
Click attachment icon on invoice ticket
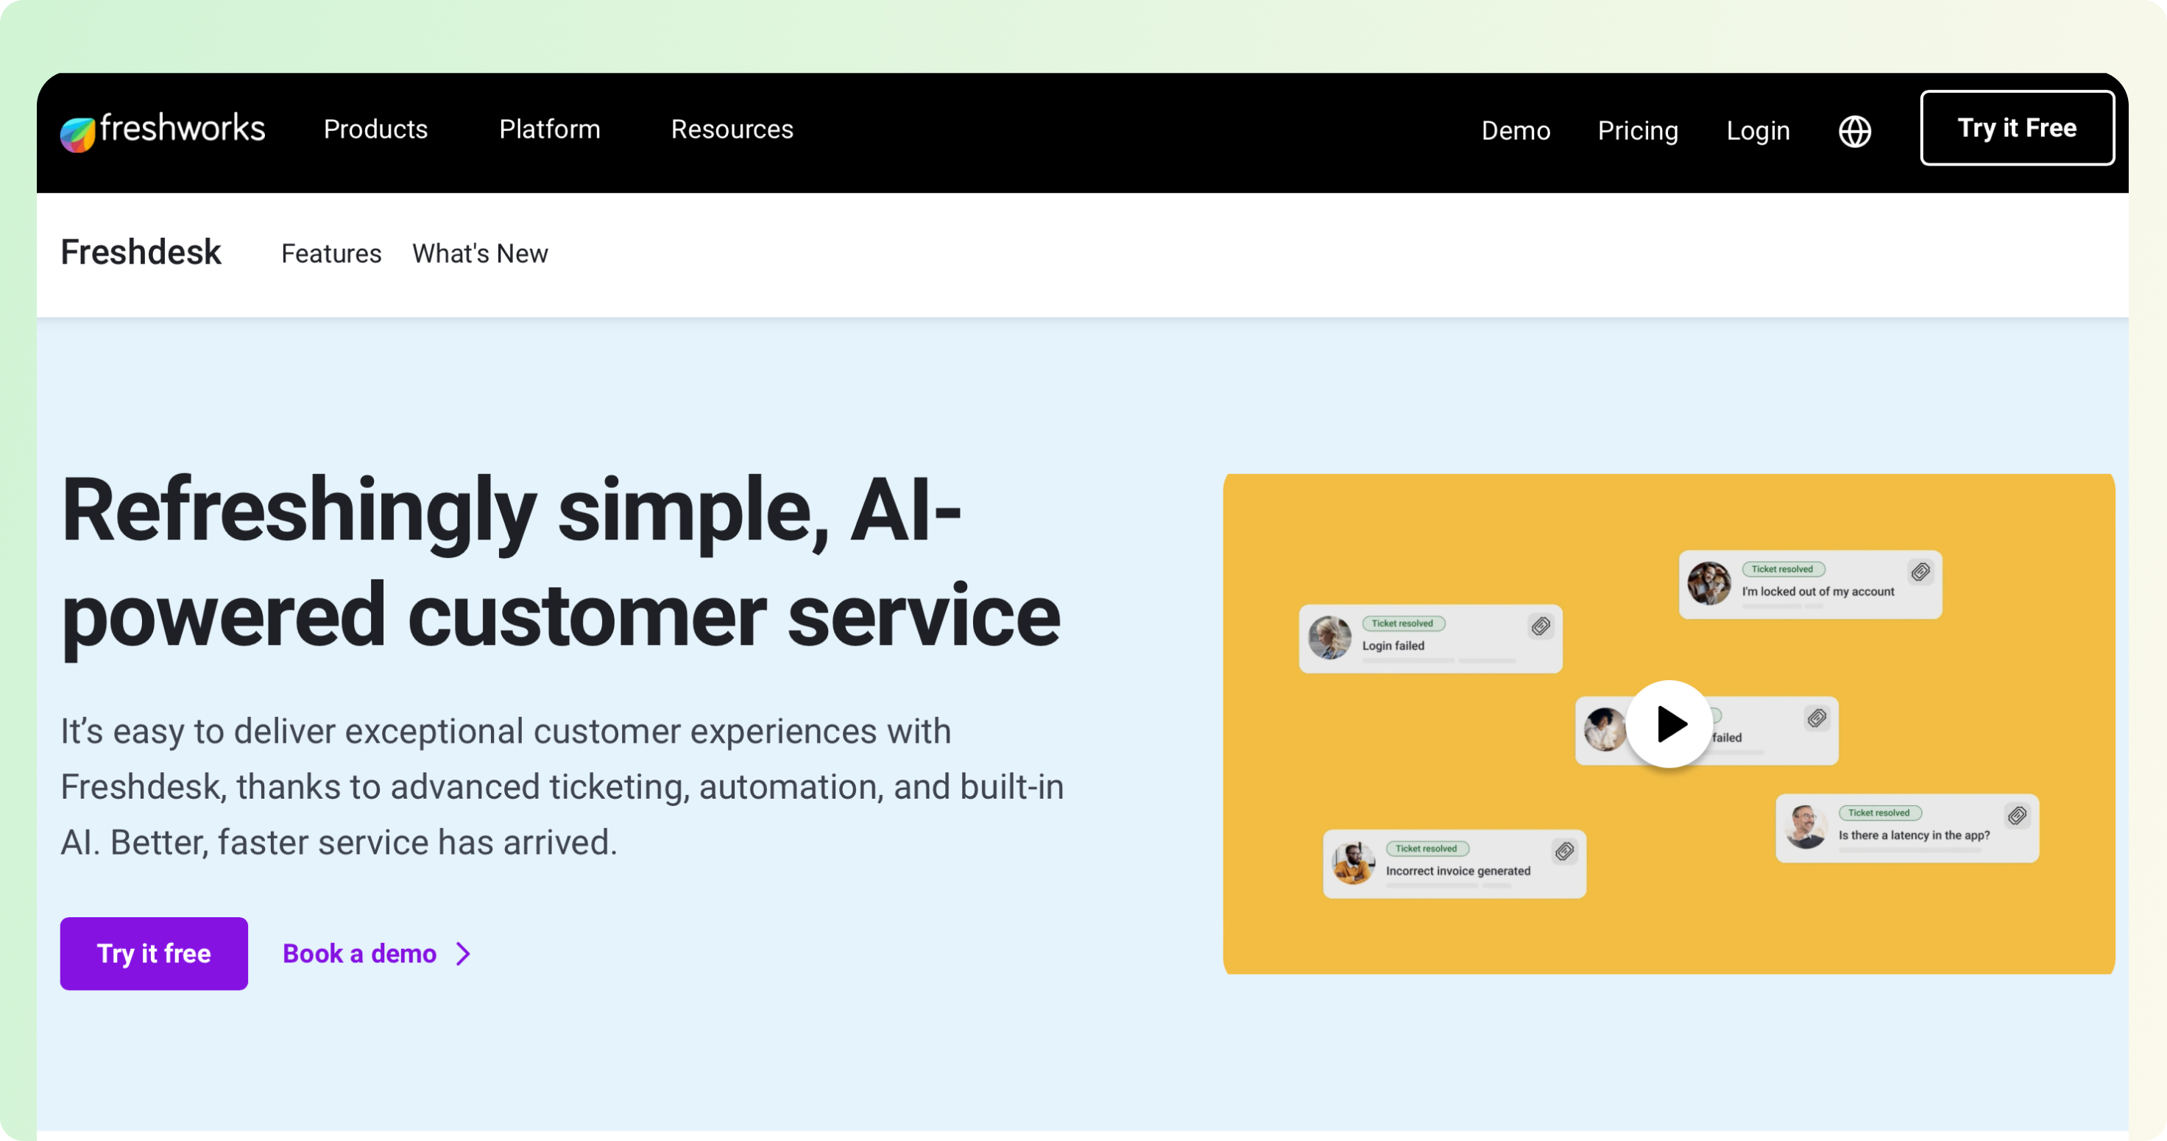point(1564,852)
